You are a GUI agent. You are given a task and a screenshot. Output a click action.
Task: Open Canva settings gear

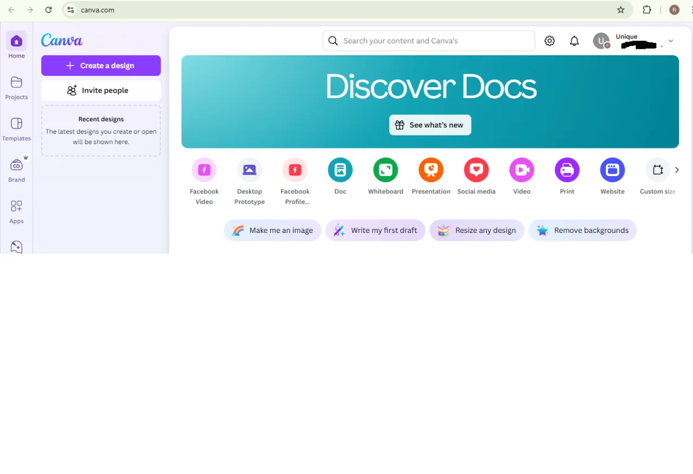pos(550,41)
